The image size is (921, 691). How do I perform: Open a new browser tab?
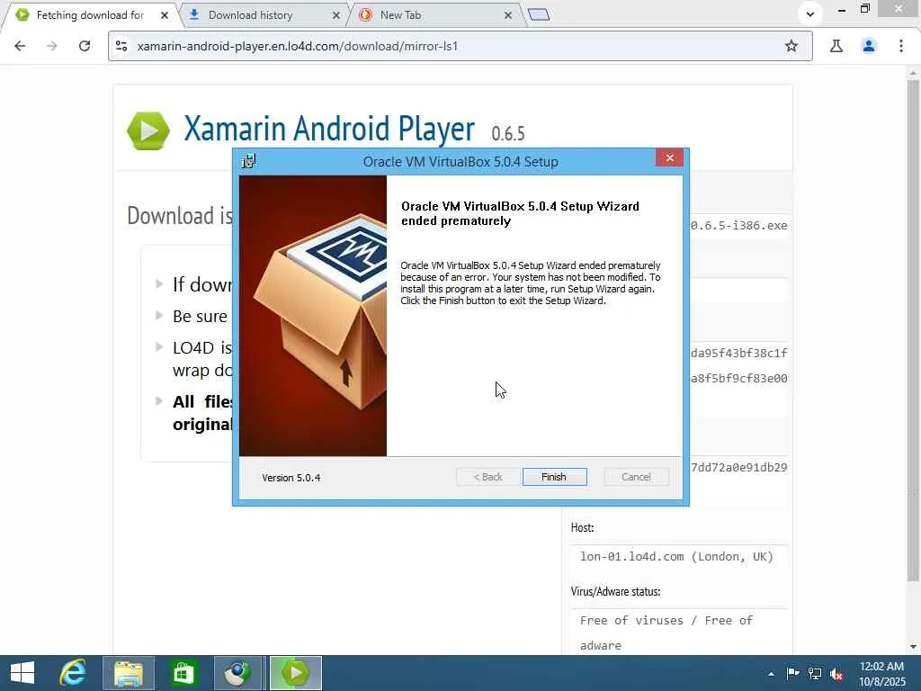(539, 15)
